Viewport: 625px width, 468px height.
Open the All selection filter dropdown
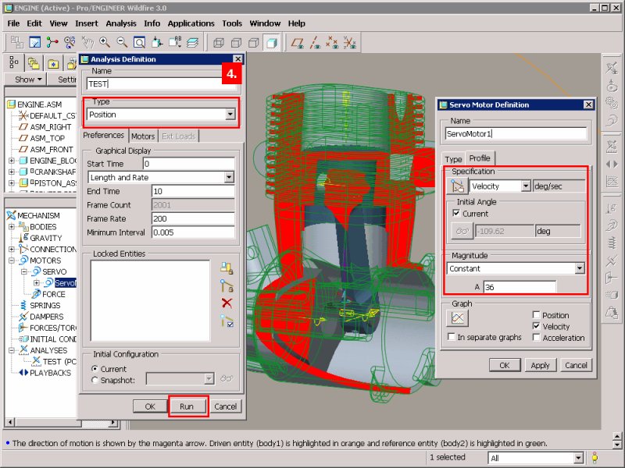point(579,458)
